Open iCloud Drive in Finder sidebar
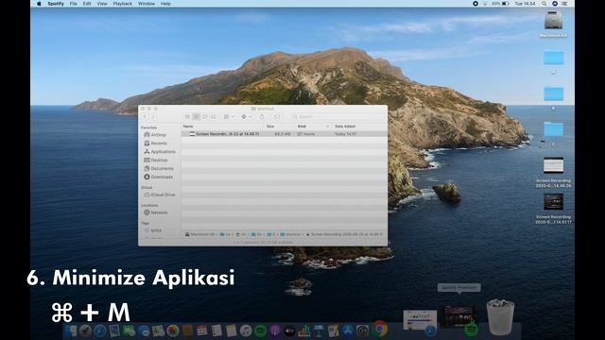Image resolution: width=605 pixels, height=340 pixels. tap(160, 195)
